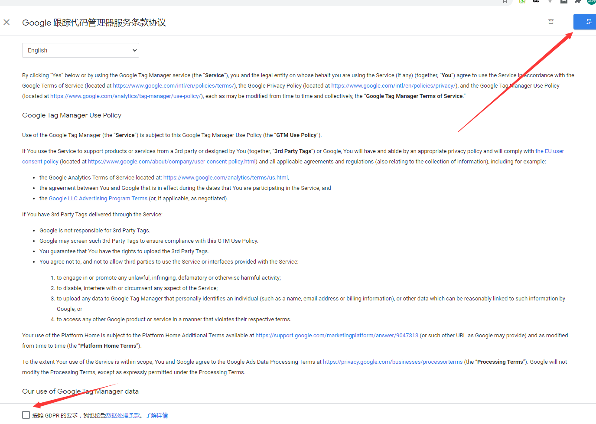Viewport: 596px width, 424px height.
Task: Click the bold text "Google Tag Manager Terms of Service"
Action: click(x=414, y=96)
